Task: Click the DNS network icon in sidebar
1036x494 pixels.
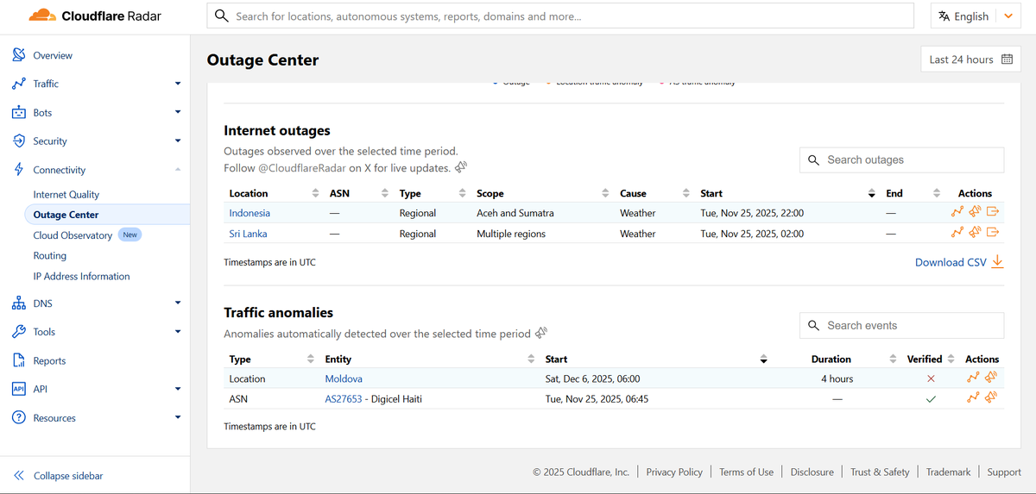Action: click(x=19, y=303)
